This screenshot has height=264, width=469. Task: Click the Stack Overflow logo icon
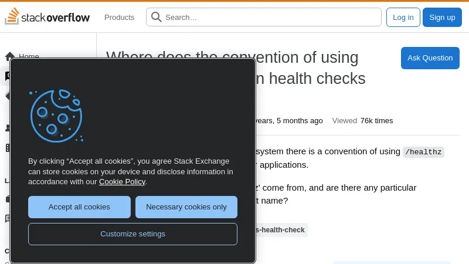click(x=12, y=16)
